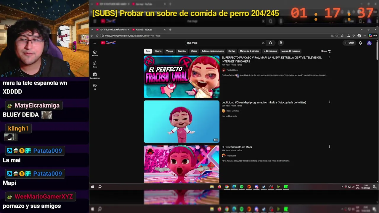Go to the YouTube home logo
Viewport: 379px width, 213px height.
coord(108,43)
